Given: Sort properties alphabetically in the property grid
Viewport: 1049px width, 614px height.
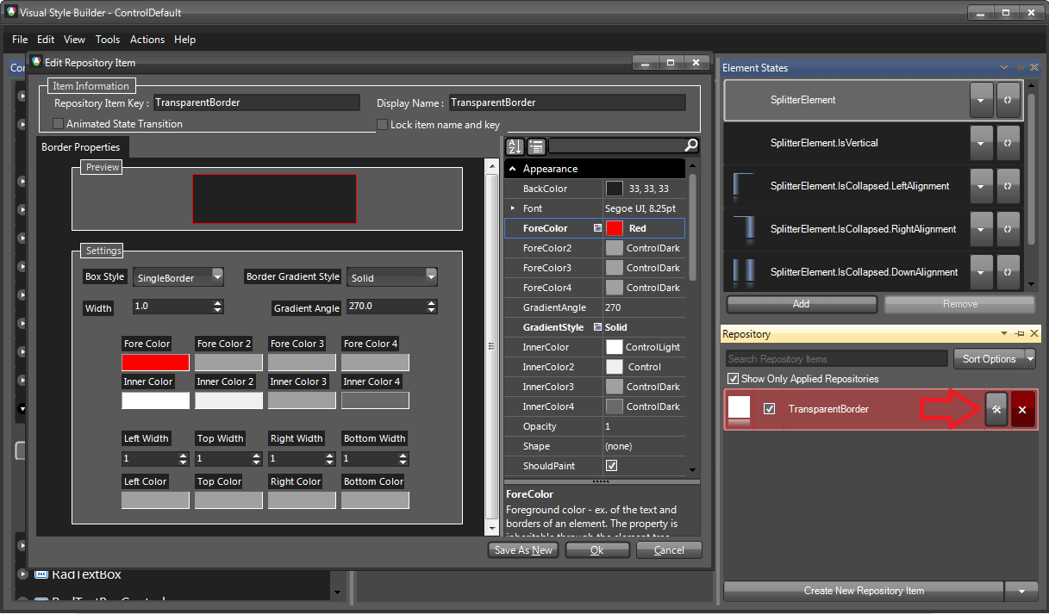Looking at the screenshot, I should [515, 146].
